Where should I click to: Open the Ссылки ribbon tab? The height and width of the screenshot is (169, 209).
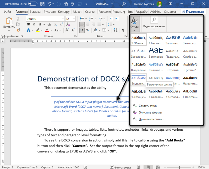[90, 12]
